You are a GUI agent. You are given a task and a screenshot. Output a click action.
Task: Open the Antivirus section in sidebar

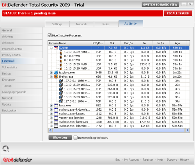(x=22, y=36)
